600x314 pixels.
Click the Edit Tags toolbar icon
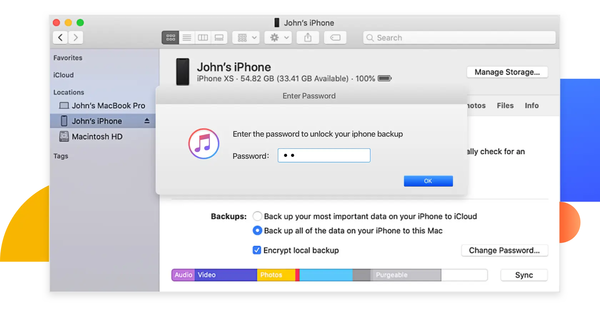click(335, 37)
